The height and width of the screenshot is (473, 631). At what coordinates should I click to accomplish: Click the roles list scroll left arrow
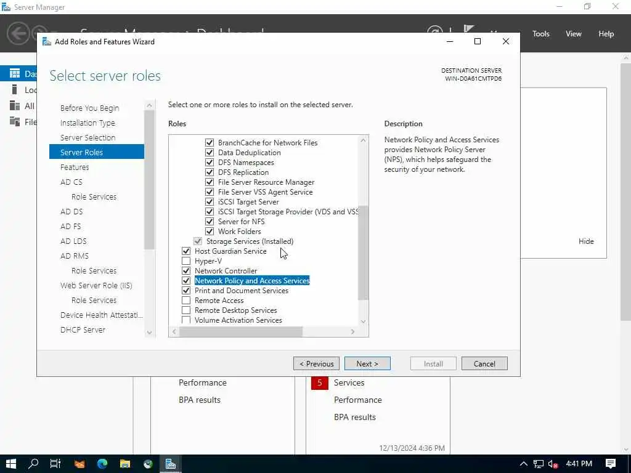click(x=174, y=331)
